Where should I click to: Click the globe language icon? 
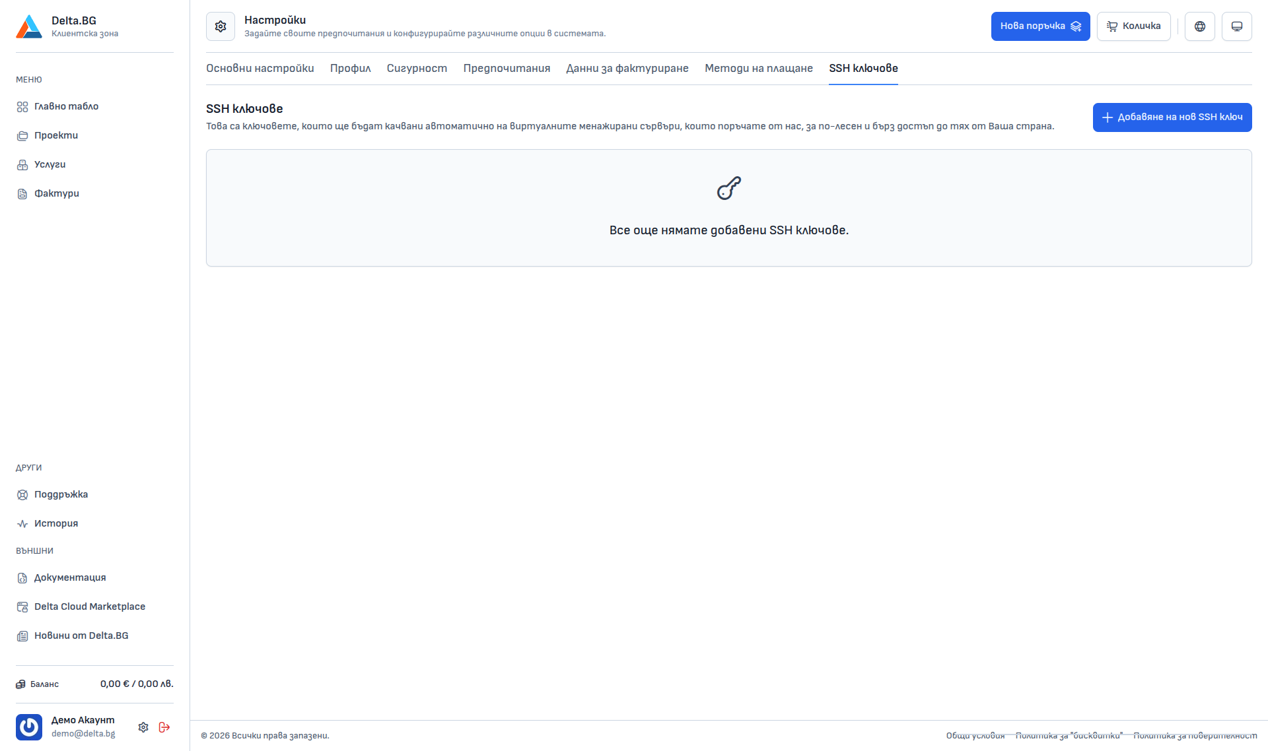pyautogui.click(x=1199, y=26)
